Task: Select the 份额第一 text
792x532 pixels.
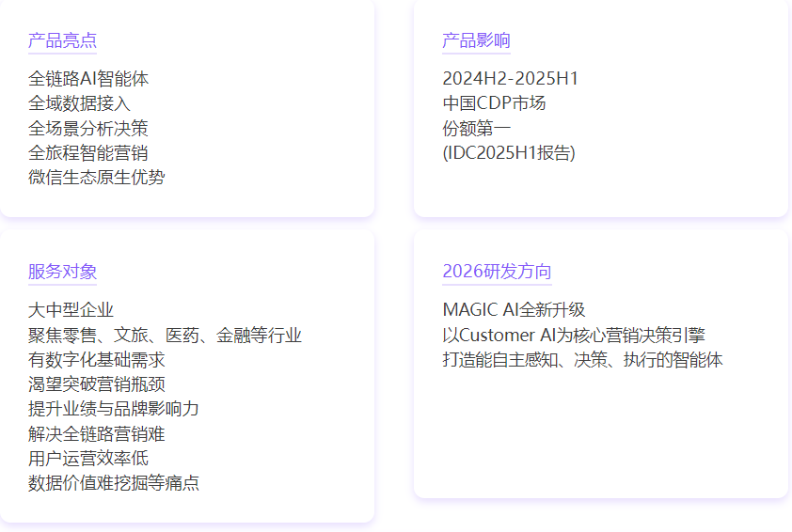Action: (x=477, y=128)
